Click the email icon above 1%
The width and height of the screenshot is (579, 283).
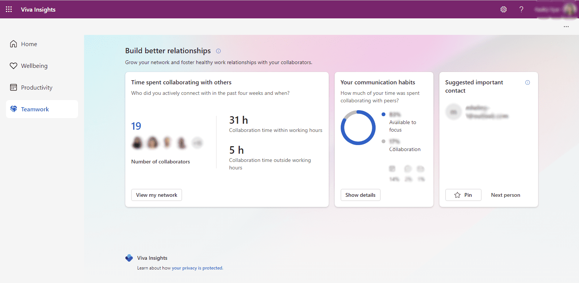click(421, 169)
